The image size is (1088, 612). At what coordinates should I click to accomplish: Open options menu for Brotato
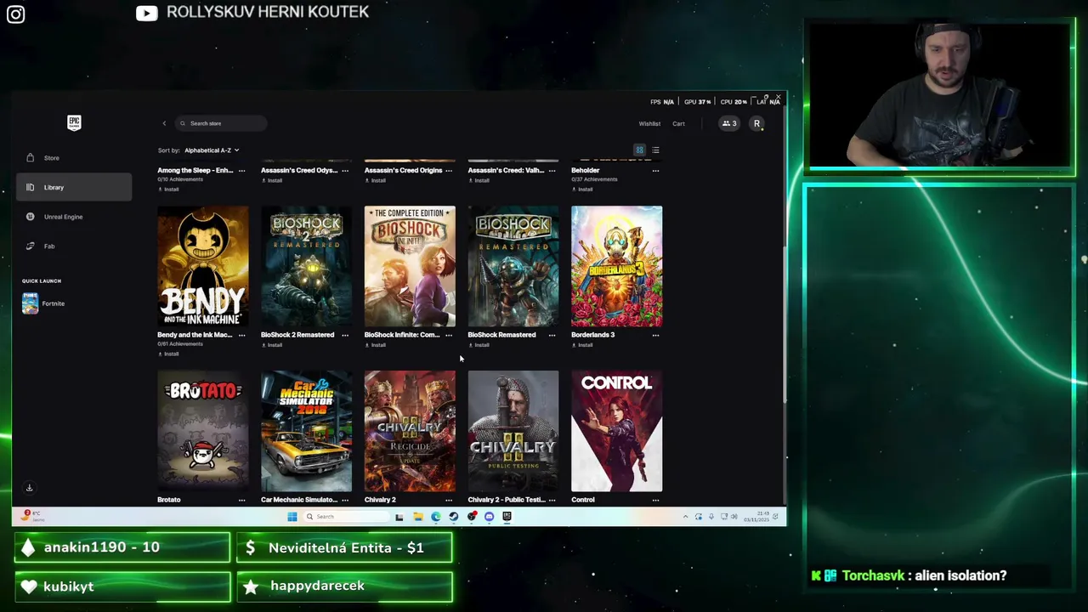click(241, 500)
